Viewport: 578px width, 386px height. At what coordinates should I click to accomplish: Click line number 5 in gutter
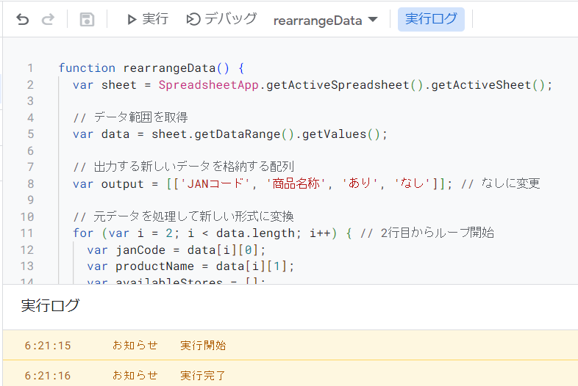[x=31, y=134]
